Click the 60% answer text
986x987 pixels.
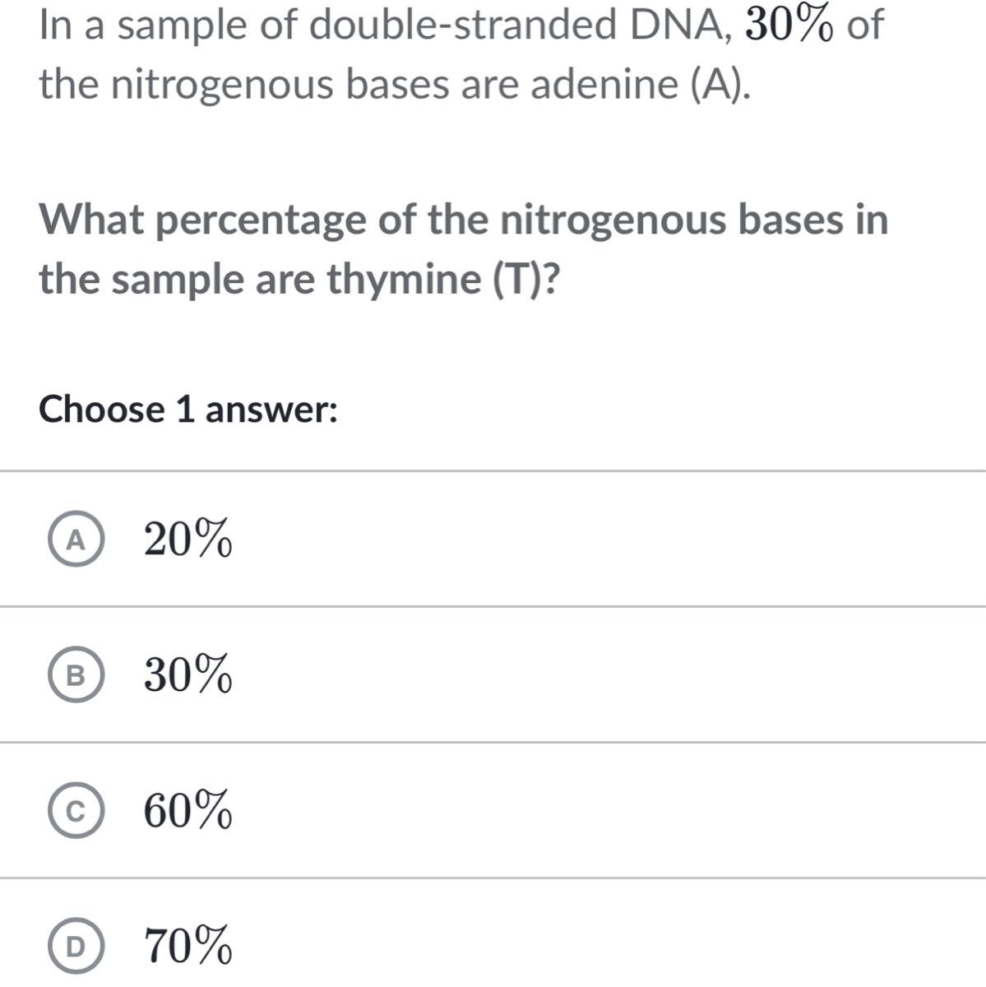pyautogui.click(x=187, y=813)
